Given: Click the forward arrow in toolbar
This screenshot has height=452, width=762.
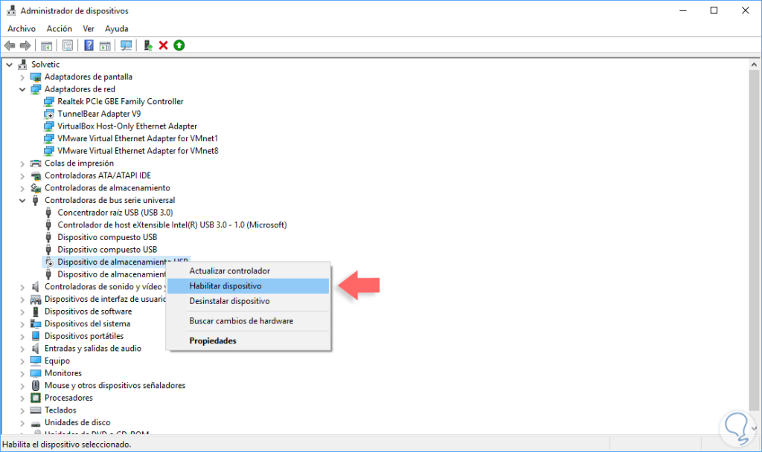Looking at the screenshot, I should (x=25, y=45).
